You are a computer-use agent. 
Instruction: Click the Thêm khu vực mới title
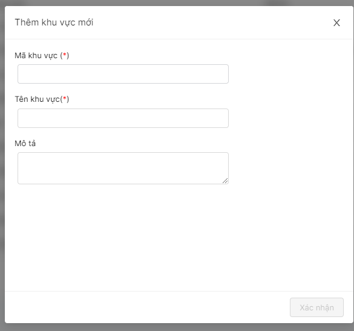(54, 22)
